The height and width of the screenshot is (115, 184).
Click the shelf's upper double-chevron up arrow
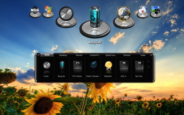click(x=149, y=61)
